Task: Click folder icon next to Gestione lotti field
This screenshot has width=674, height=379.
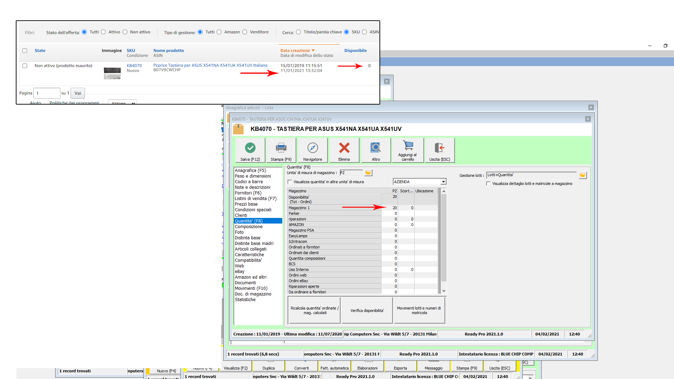Action: (582, 175)
